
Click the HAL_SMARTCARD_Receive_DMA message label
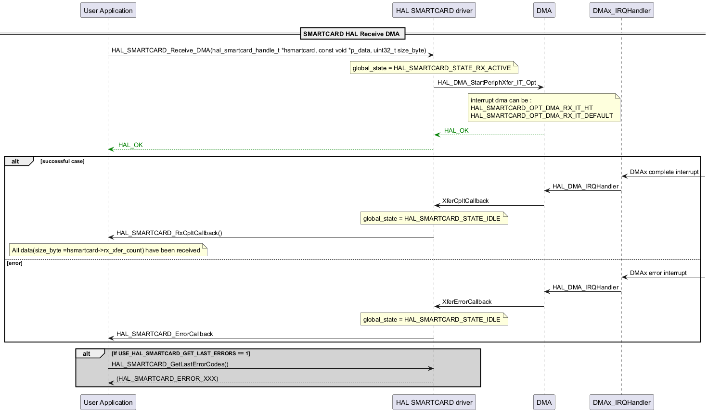[x=269, y=50]
